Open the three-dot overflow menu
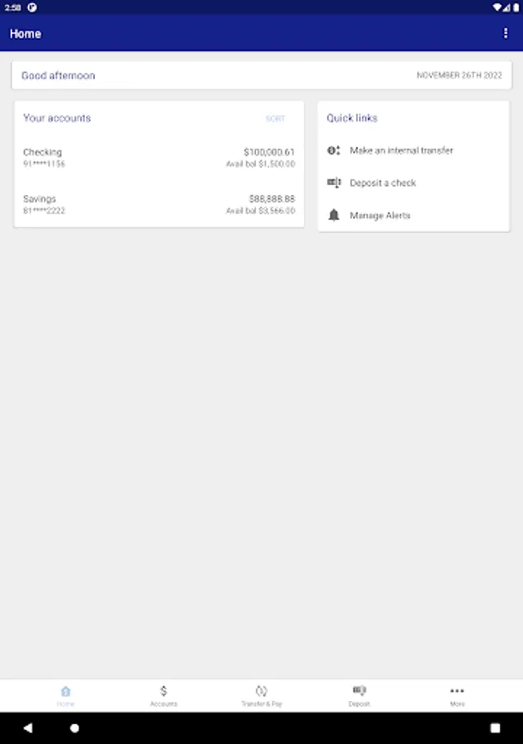The image size is (523, 744). click(506, 34)
